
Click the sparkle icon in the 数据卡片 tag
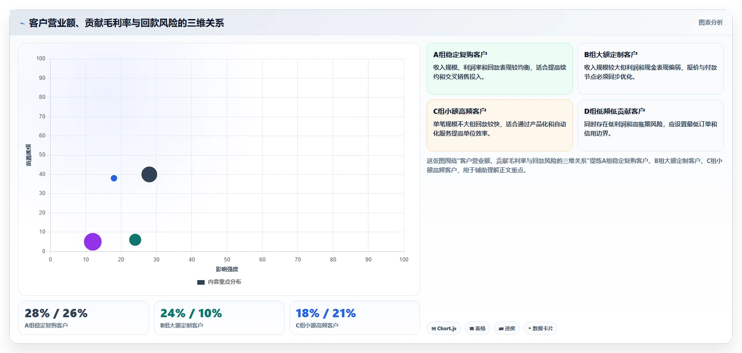coord(530,328)
